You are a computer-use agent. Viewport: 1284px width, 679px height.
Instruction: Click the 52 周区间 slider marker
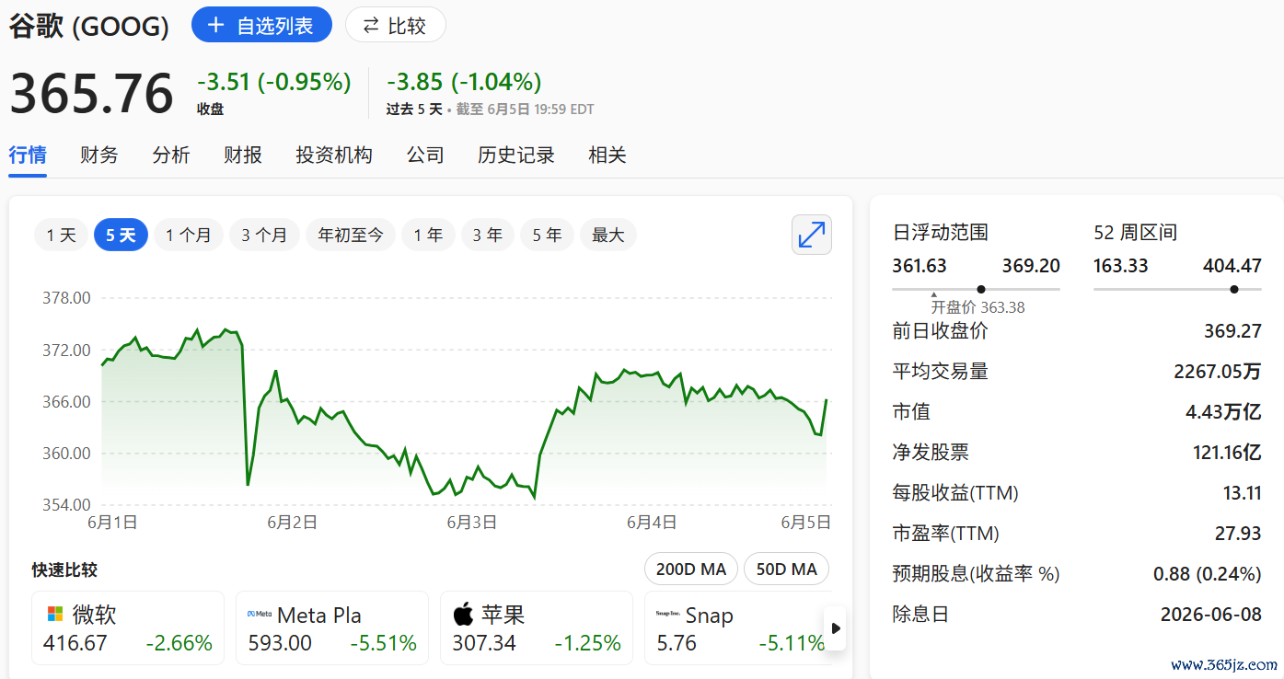pyautogui.click(x=1233, y=289)
